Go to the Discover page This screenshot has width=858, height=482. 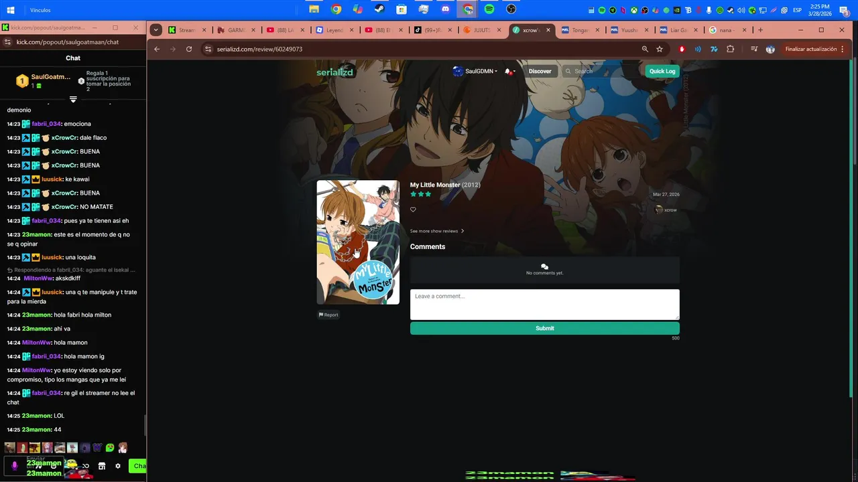[x=540, y=71]
